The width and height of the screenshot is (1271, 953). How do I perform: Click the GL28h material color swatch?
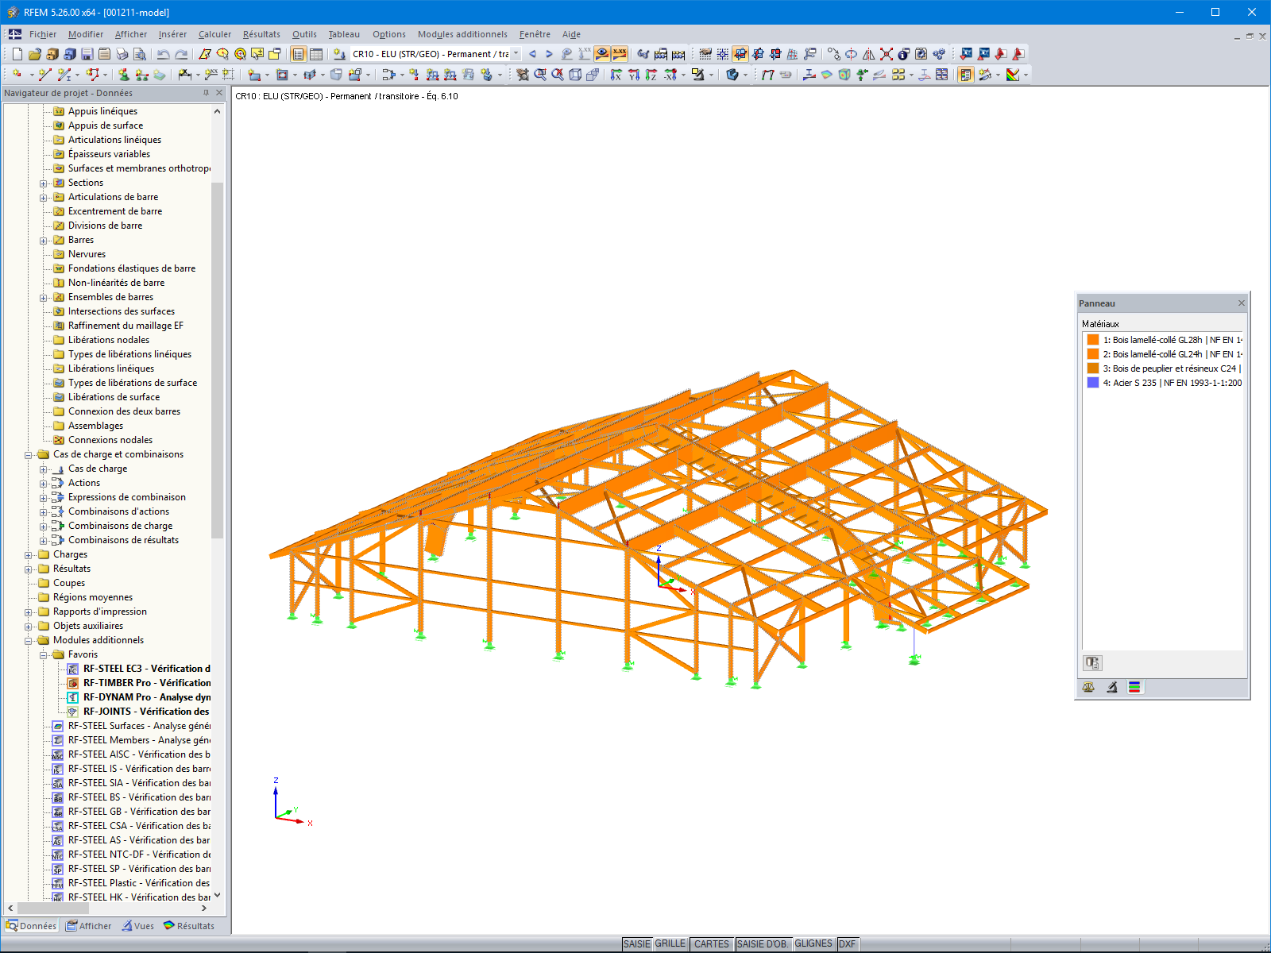(x=1094, y=340)
